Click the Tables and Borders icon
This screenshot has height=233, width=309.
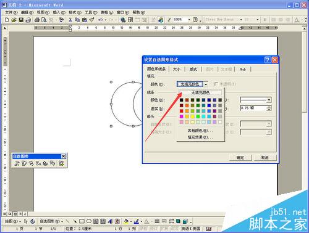click(x=130, y=20)
